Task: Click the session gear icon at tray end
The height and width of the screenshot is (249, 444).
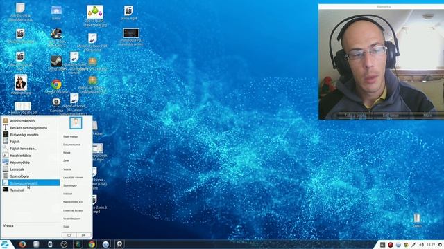Action: [440, 245]
